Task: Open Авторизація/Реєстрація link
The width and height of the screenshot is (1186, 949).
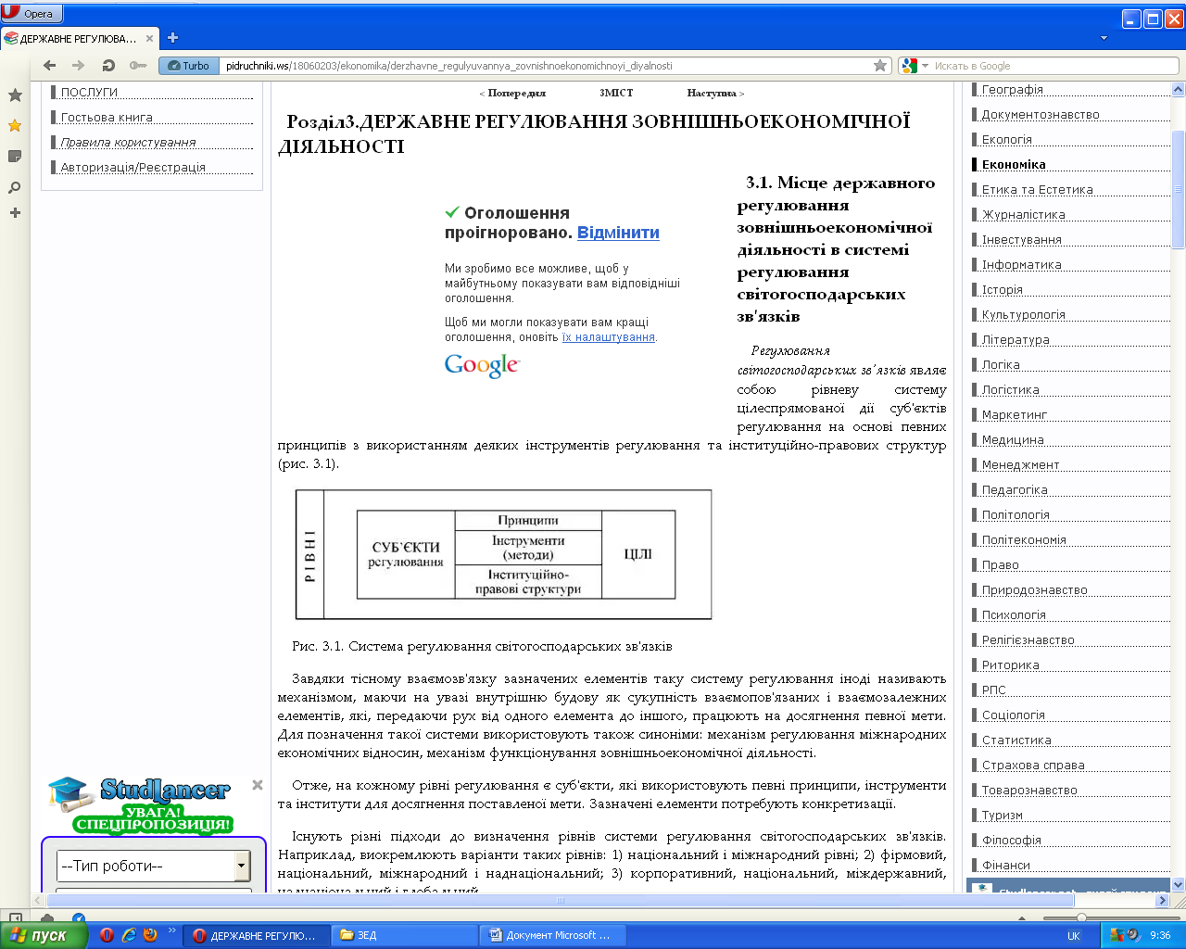Action: click(x=132, y=167)
